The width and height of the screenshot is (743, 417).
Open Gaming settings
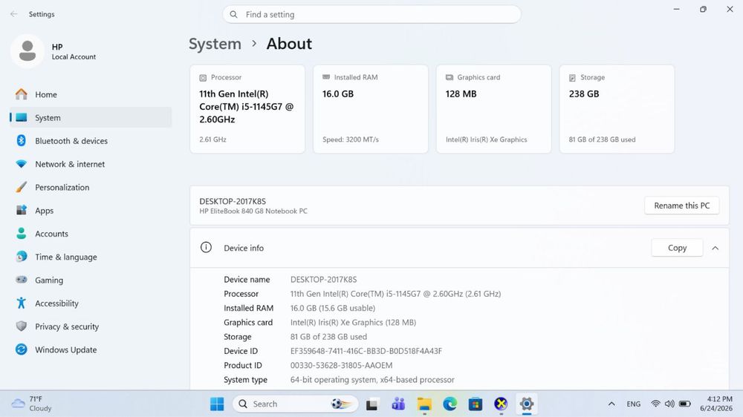[x=90, y=280]
